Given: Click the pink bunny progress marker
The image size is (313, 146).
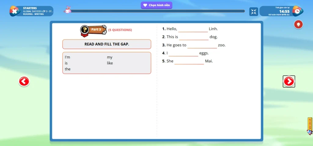Looking at the screenshot, I should pyautogui.click(x=68, y=10).
